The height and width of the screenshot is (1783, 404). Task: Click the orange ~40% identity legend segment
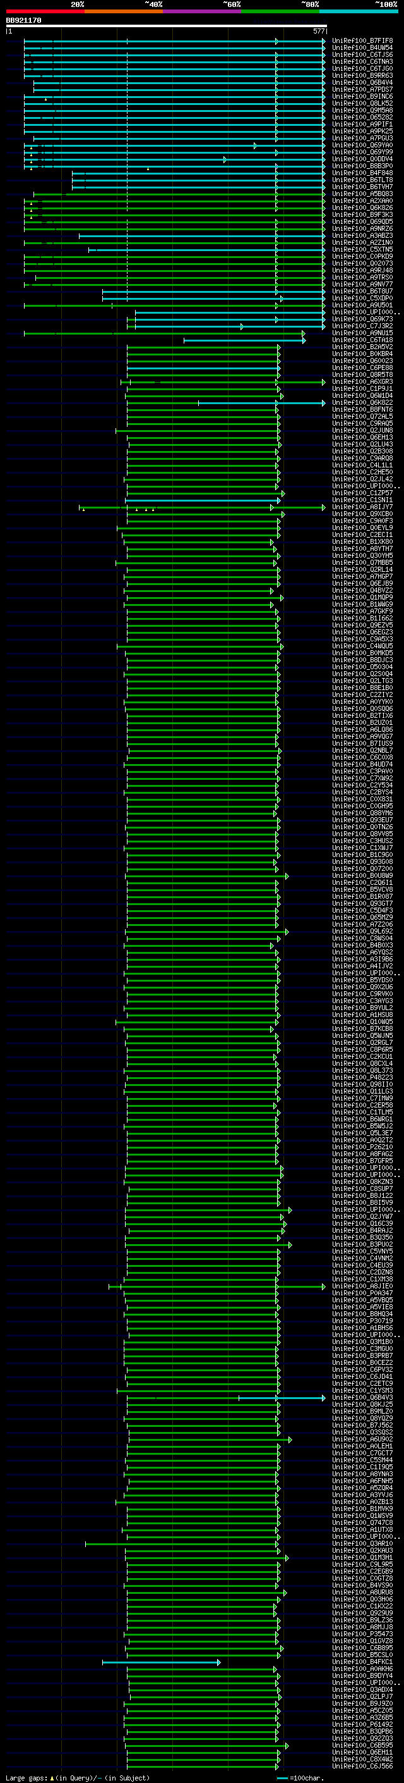124,11
